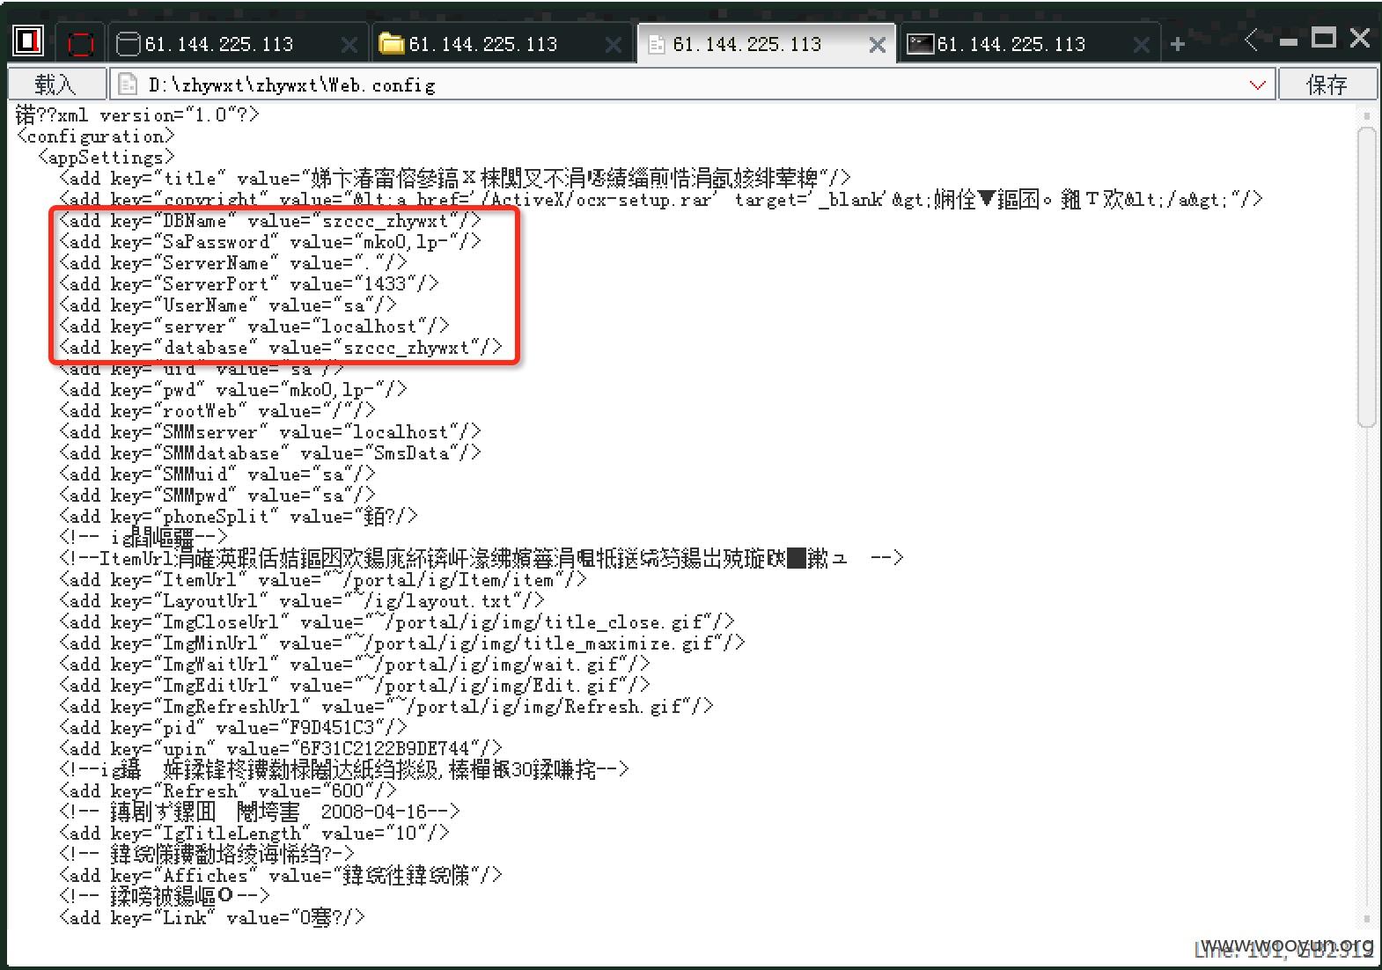Click the rootWeb line

click(217, 411)
